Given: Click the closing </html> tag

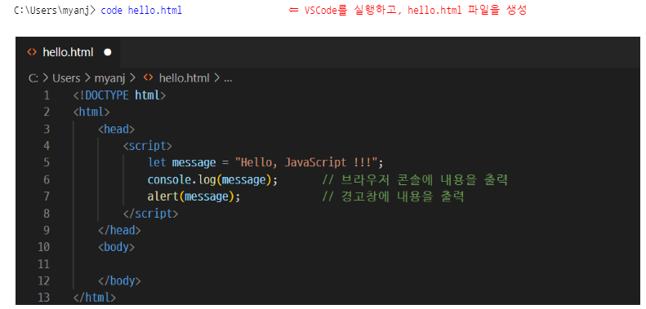Looking at the screenshot, I should (x=95, y=298).
